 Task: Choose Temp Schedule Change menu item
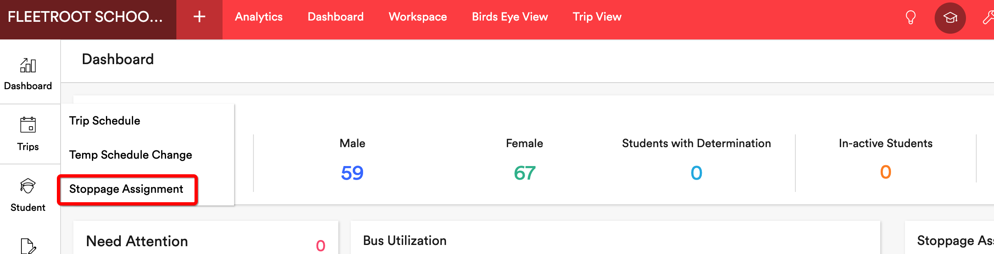131,155
